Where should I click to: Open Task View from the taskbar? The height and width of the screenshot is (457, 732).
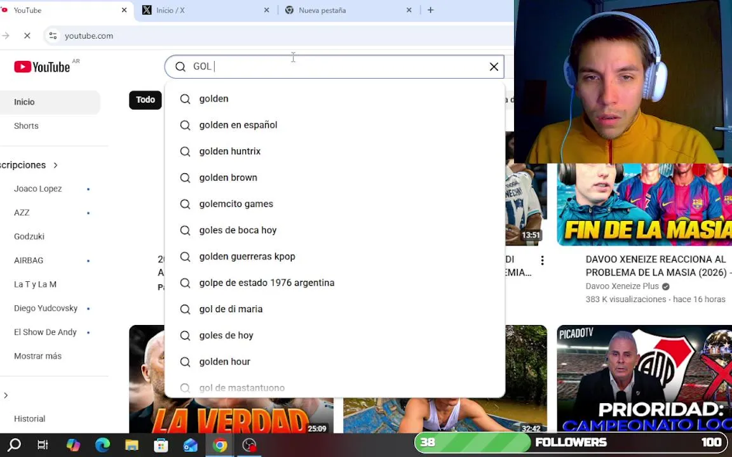(x=43, y=445)
